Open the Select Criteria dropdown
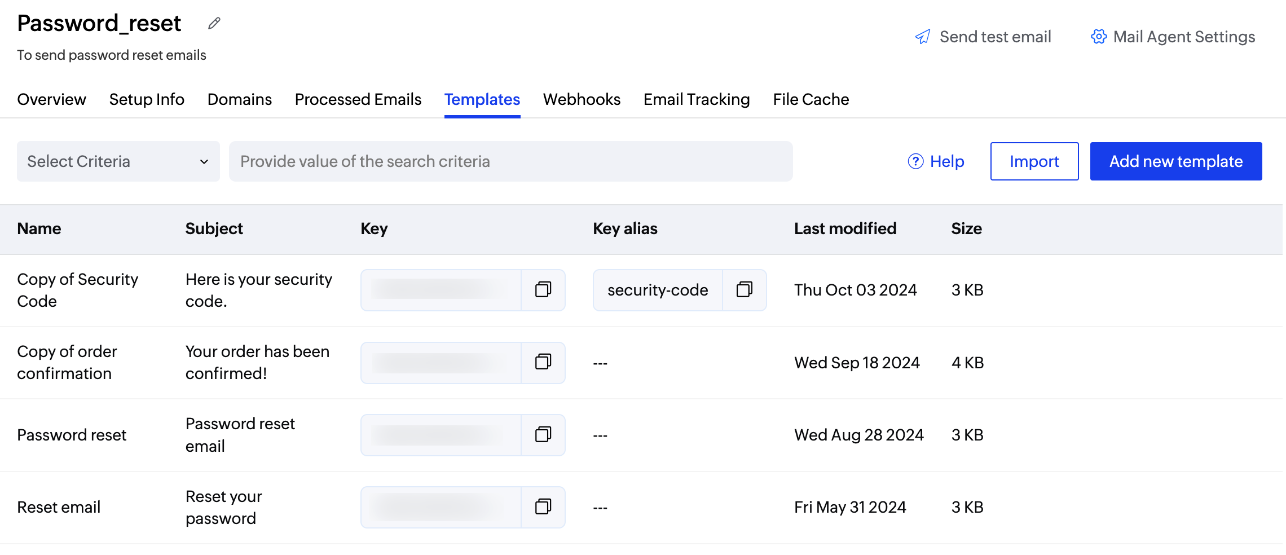Viewport: 1286px width, 555px height. (x=118, y=161)
